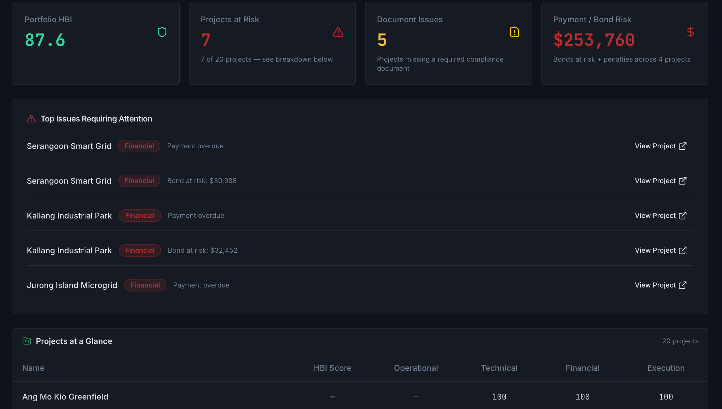The height and width of the screenshot is (409, 722).
Task: Click the Financial column header in projects table
Action: pos(582,368)
